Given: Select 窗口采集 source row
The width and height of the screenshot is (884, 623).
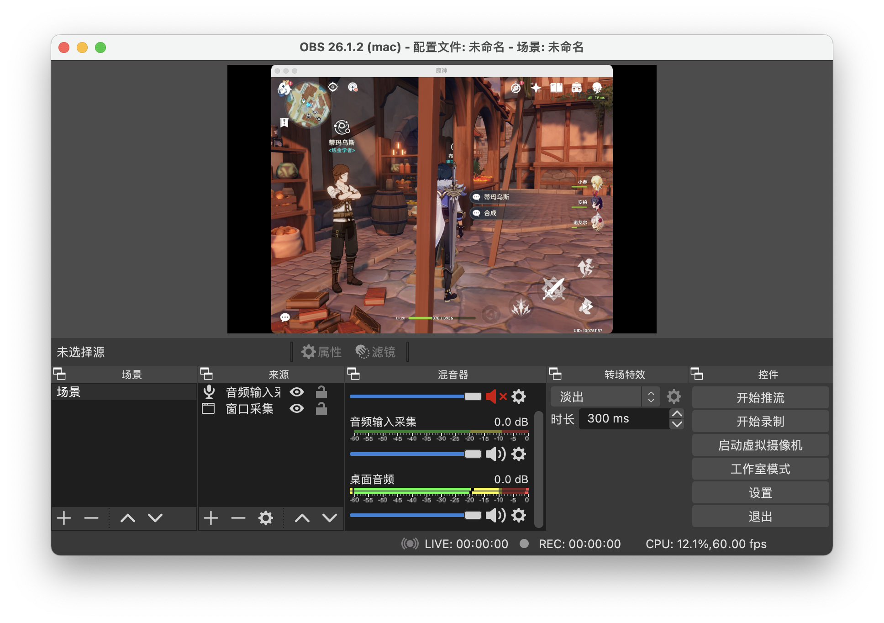Looking at the screenshot, I should point(271,408).
